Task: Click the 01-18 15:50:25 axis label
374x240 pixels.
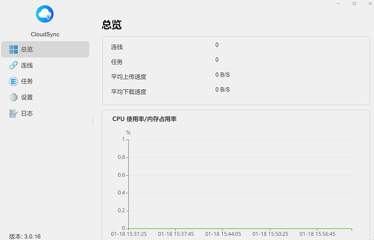Action: coord(270,234)
